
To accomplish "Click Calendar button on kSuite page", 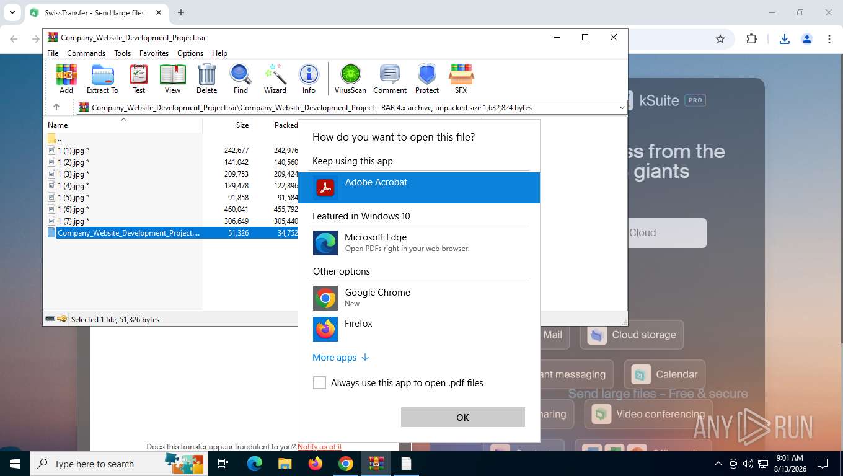I will pyautogui.click(x=664, y=374).
